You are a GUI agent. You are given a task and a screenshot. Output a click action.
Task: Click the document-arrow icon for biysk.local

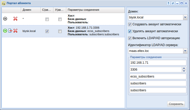coord(10,31)
